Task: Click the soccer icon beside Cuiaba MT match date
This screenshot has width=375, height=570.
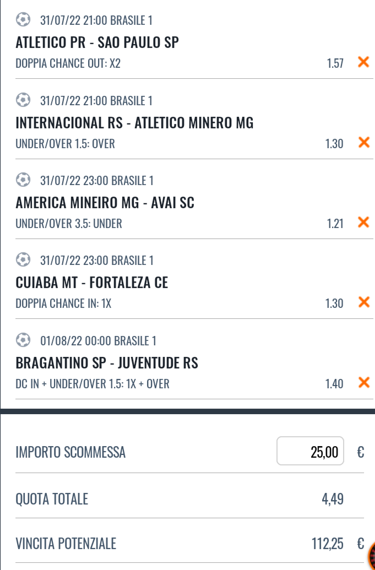Action: coord(23,259)
